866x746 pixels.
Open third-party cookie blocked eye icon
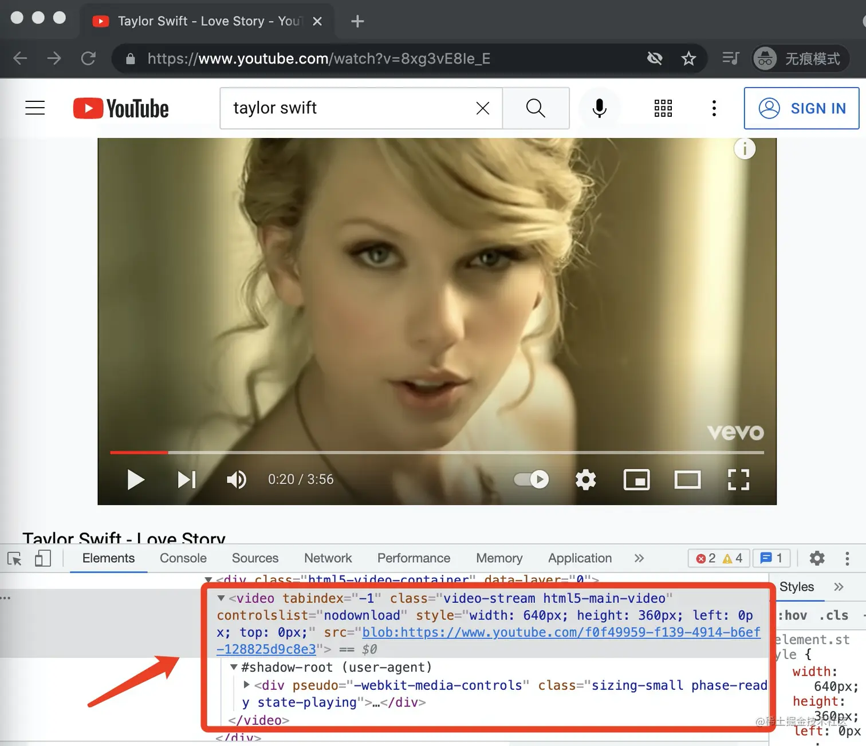(x=655, y=58)
